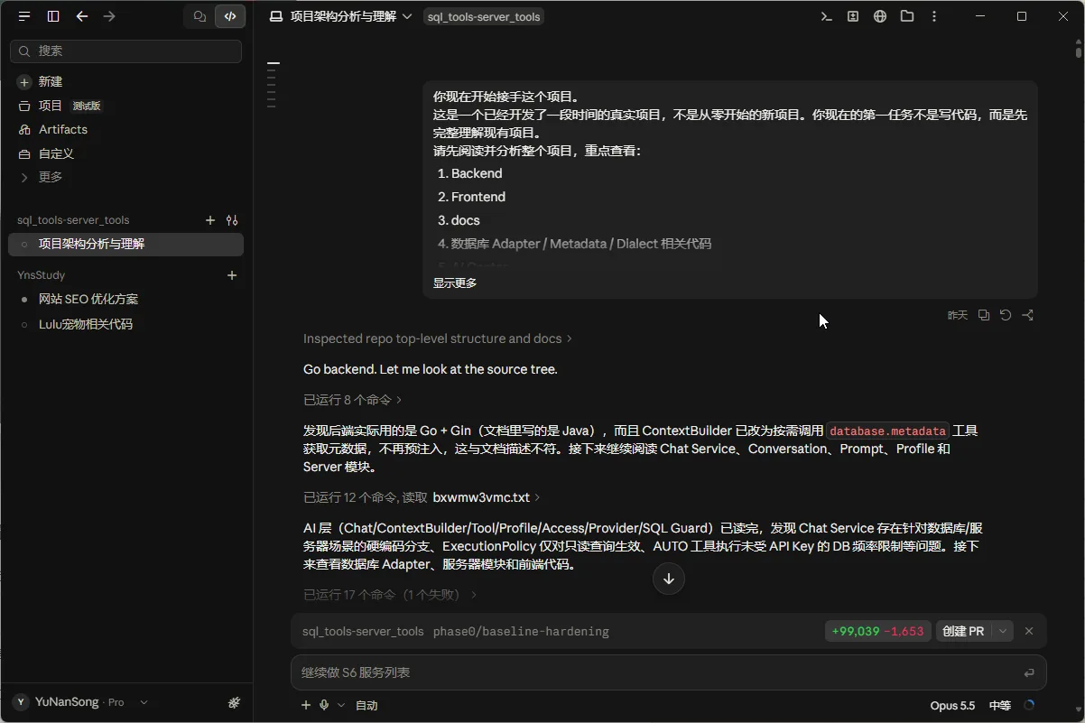Expand 已运行 12 个命令 bxwmw3vmc.txt section
This screenshot has width=1085, height=723.
(x=422, y=497)
